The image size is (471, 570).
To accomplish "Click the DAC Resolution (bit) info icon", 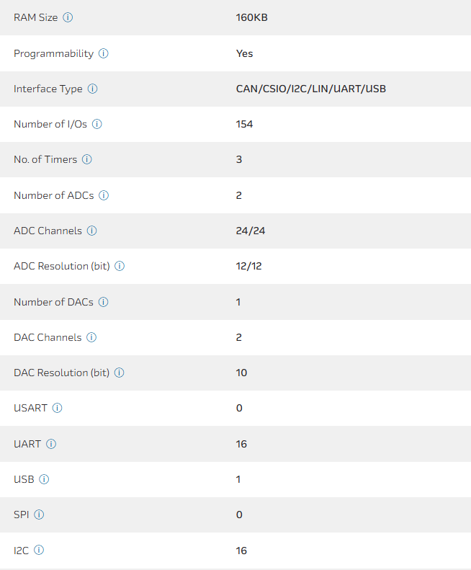I will pos(120,373).
